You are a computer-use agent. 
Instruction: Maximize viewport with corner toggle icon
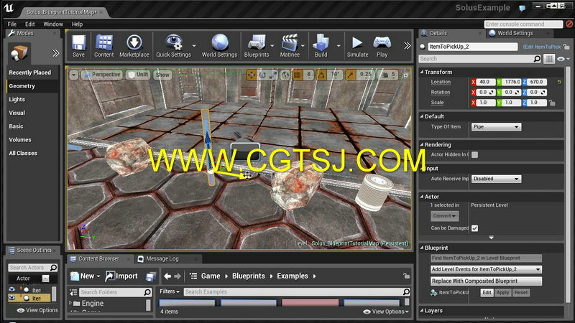(x=405, y=75)
